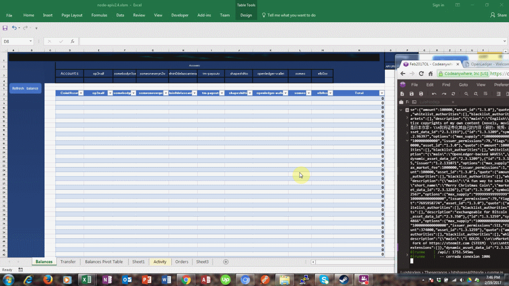Viewport: 509px width, 286px height.
Task: Click Codeanywhere save icon
Action: [x=411, y=94]
